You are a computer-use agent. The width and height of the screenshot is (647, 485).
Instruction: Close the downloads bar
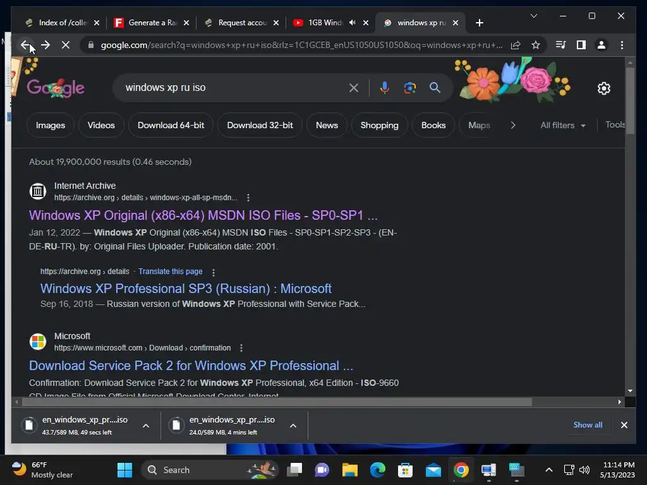tap(624, 425)
